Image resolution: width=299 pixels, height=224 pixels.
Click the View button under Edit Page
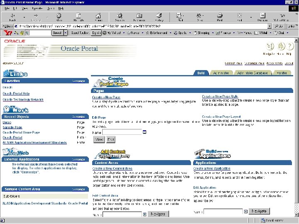(99, 140)
